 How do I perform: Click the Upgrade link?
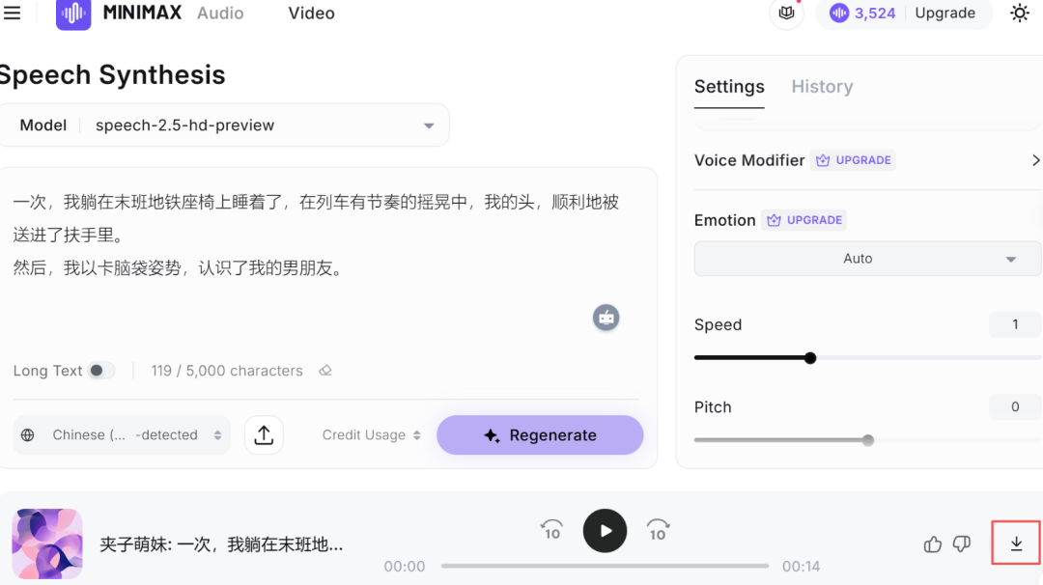tap(945, 13)
